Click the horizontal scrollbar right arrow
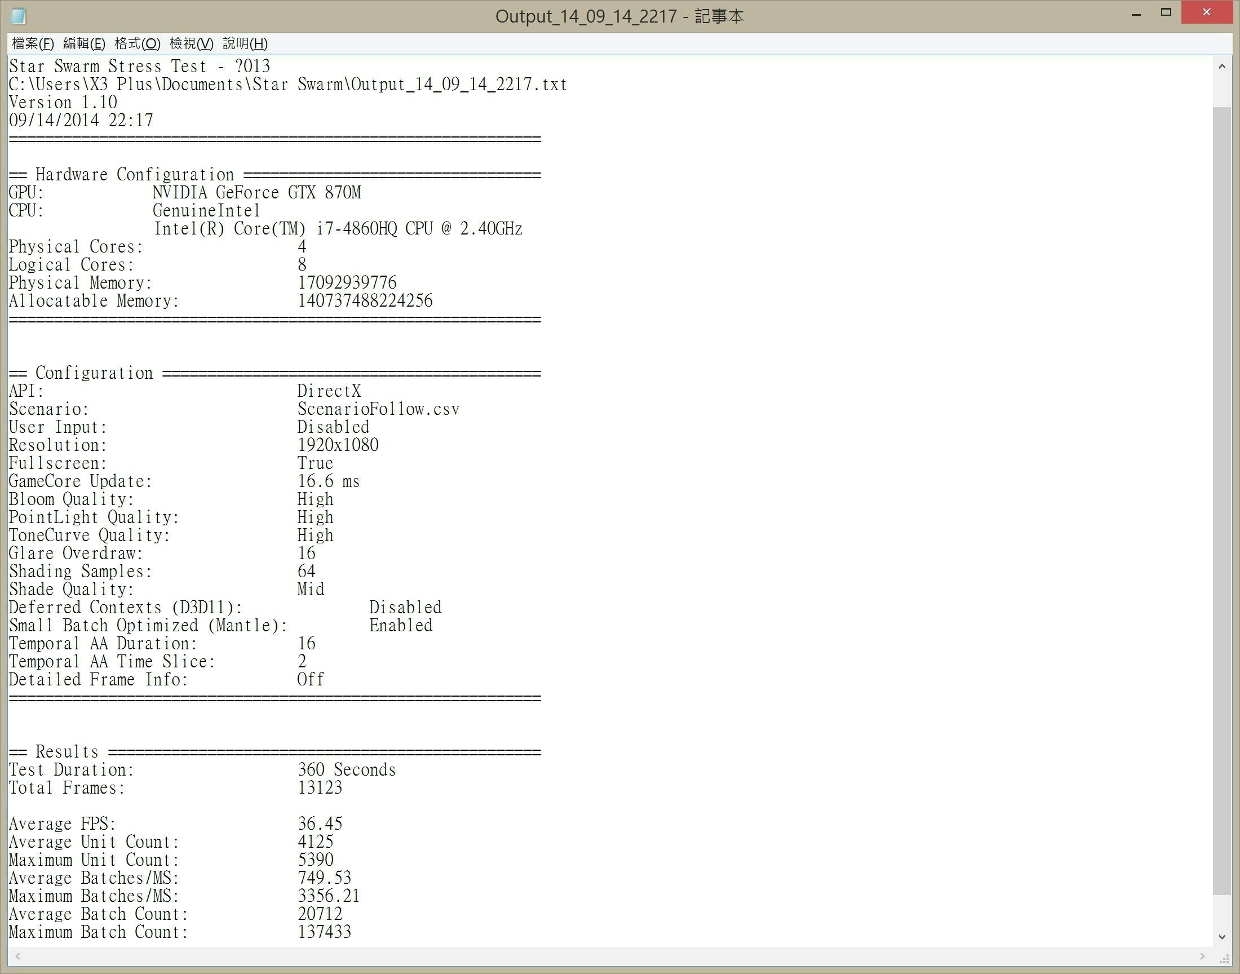The image size is (1240, 974). (x=1202, y=957)
